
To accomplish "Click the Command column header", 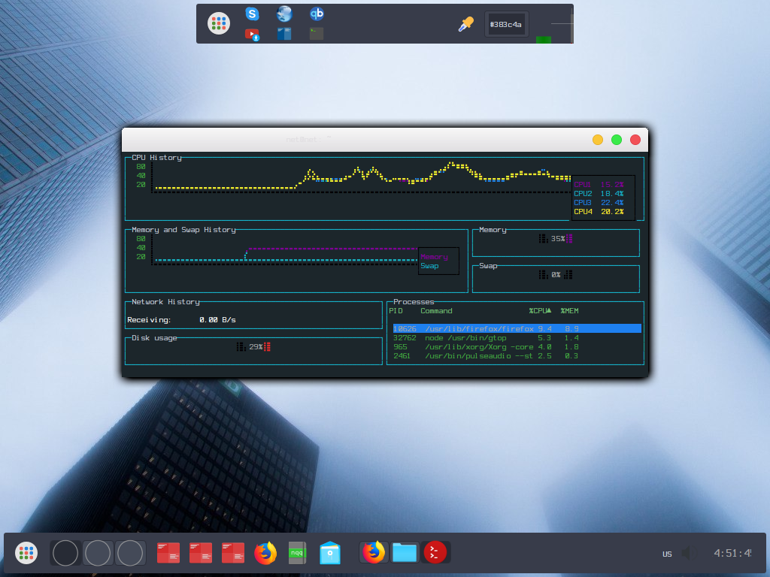I will point(437,310).
